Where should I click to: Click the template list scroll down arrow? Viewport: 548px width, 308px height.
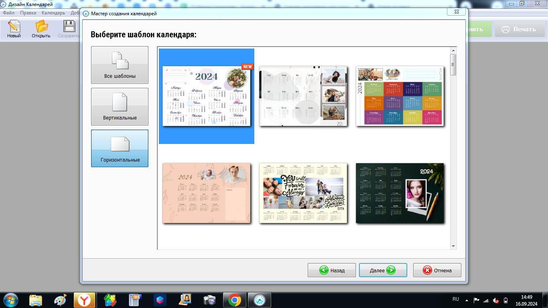coord(453,246)
